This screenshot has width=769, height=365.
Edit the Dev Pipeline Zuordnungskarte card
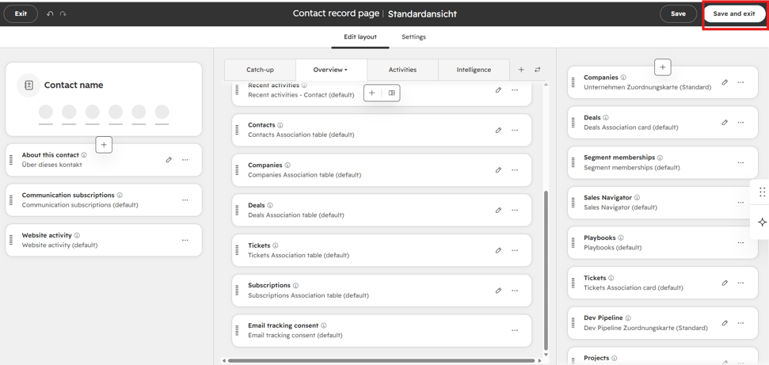(725, 323)
